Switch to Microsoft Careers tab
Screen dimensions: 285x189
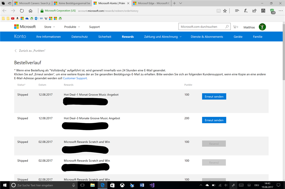[x=33, y=3]
